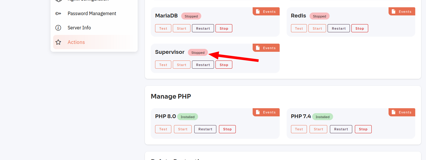
Task: Open the PHP 8.0 Events document icon
Action: point(258,112)
